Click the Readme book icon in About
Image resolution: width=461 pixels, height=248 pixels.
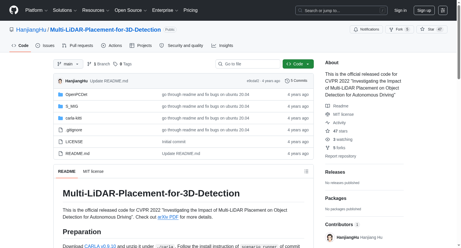[328, 106]
